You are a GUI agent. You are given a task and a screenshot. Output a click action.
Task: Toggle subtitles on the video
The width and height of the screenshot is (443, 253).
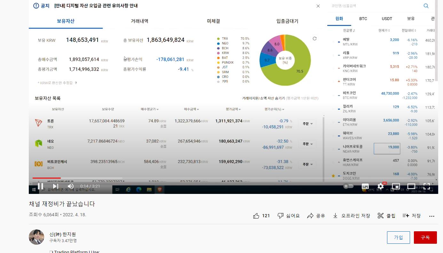(x=365, y=186)
